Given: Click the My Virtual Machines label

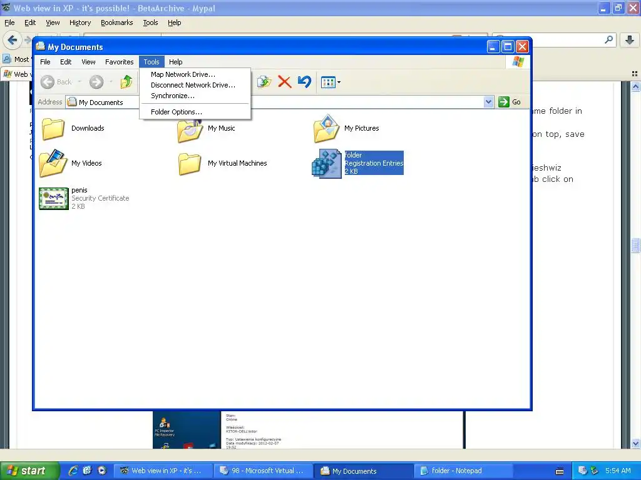Looking at the screenshot, I should [237, 163].
